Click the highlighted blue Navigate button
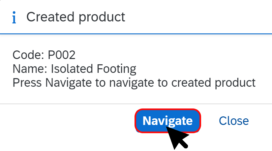The height and width of the screenshot is (151, 272). point(167,121)
